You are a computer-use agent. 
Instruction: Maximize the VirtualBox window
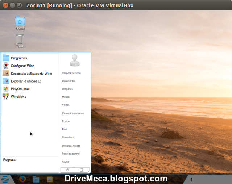pos(19,5)
